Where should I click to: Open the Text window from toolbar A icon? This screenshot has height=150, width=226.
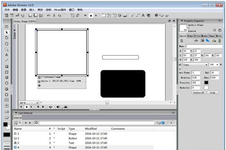pyautogui.click(x=143, y=15)
